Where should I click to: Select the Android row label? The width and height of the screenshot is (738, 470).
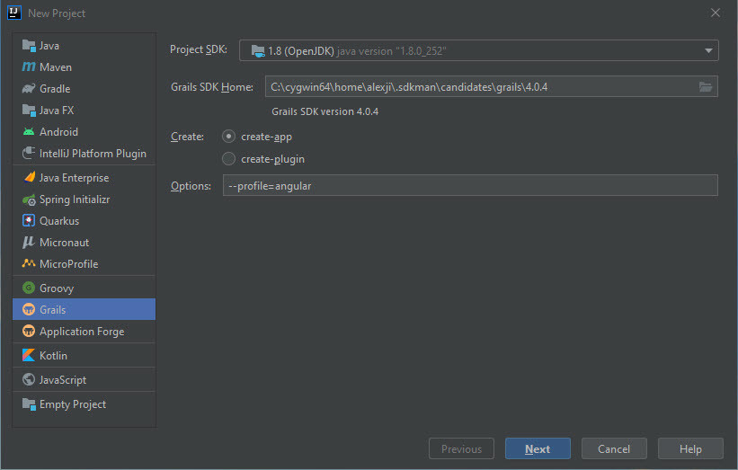click(58, 132)
